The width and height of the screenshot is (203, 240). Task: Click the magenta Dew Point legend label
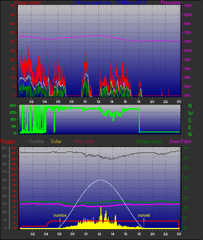180,141
